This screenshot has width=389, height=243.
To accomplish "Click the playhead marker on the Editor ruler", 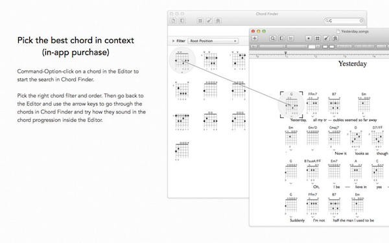I will (x=285, y=53).
